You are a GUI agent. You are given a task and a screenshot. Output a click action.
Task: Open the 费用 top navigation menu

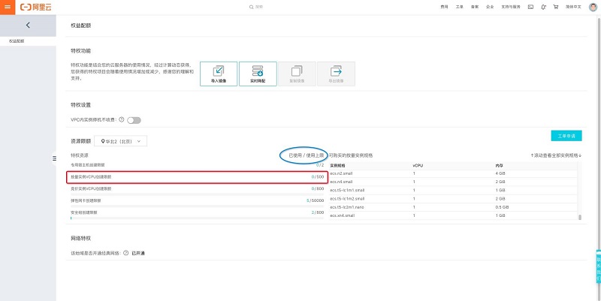tap(444, 7)
